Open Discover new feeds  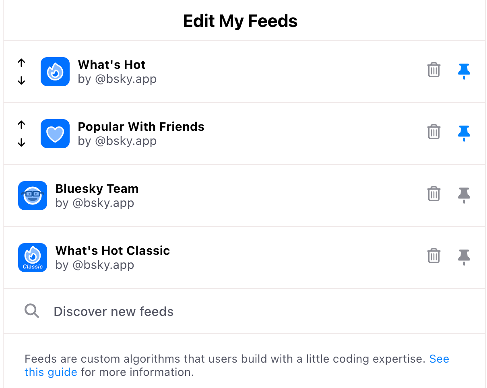(244, 311)
